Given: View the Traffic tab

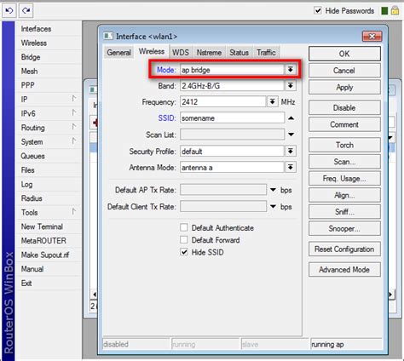Looking at the screenshot, I should point(266,53).
